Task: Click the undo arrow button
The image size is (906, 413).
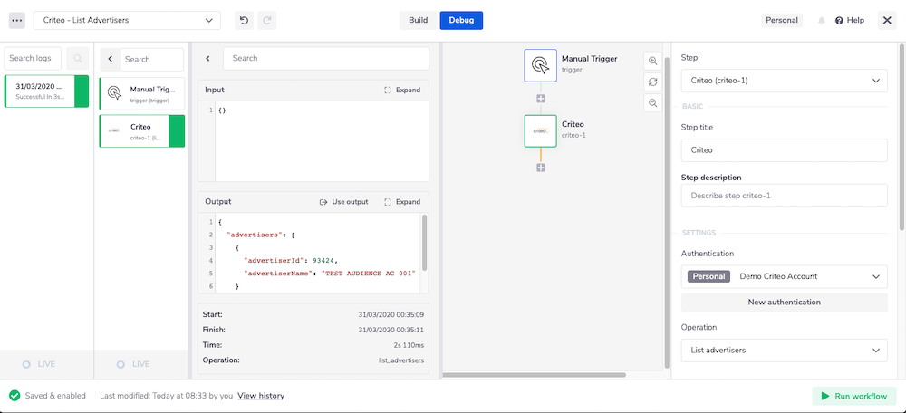Action: tap(244, 20)
